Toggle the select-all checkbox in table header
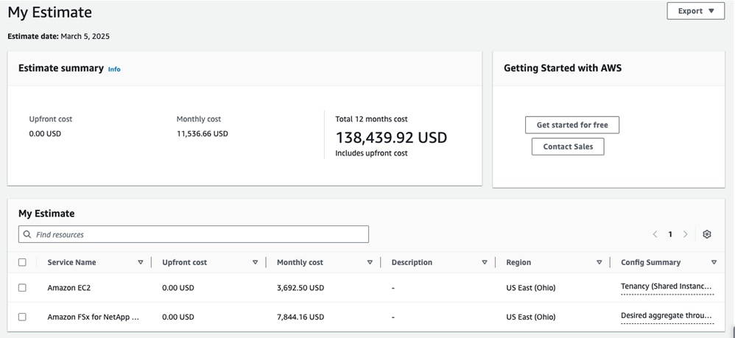 (22, 262)
